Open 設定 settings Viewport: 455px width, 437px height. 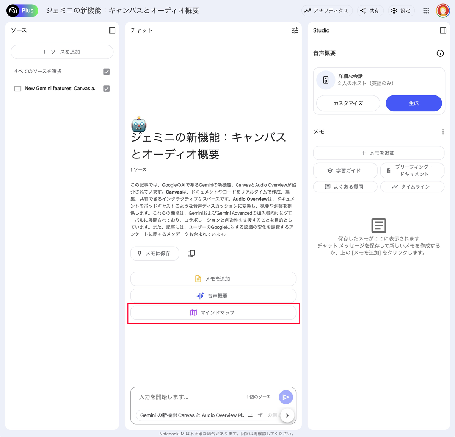(x=401, y=11)
